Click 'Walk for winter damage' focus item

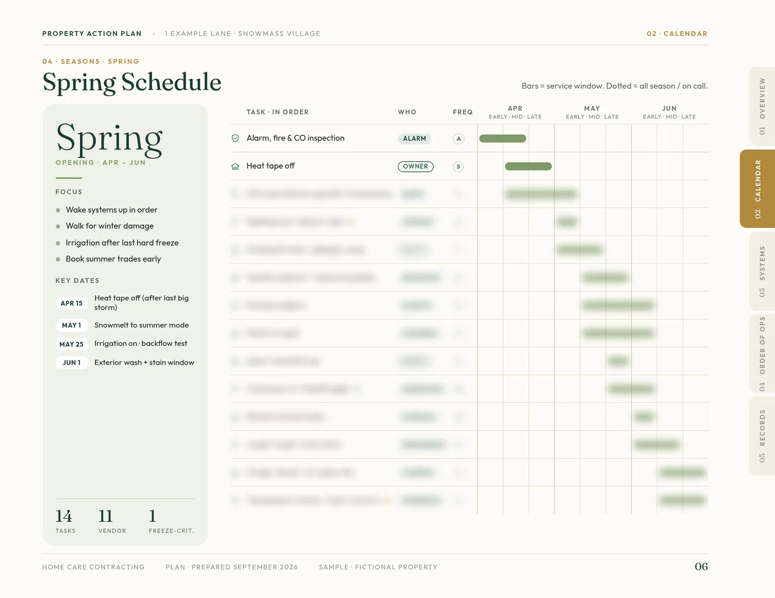tap(110, 226)
